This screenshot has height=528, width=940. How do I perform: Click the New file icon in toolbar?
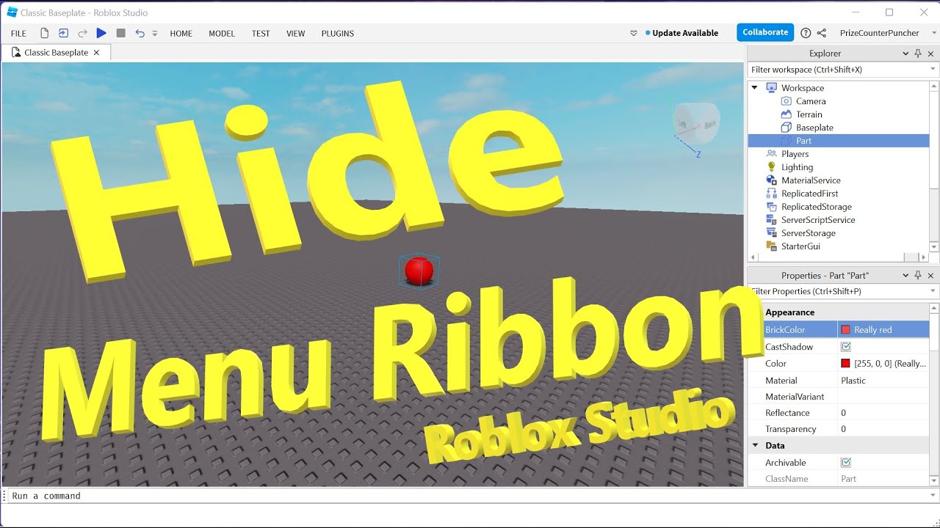tap(44, 33)
